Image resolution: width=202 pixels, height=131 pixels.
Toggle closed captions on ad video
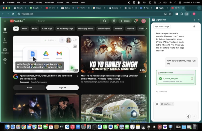pos(75,46)
